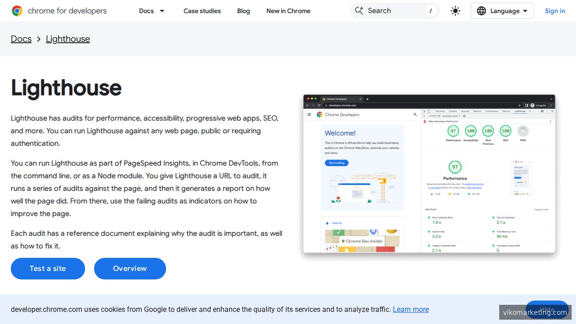Image resolution: width=576 pixels, height=324 pixels.
Task: Click the Overview button
Action: pos(130,268)
